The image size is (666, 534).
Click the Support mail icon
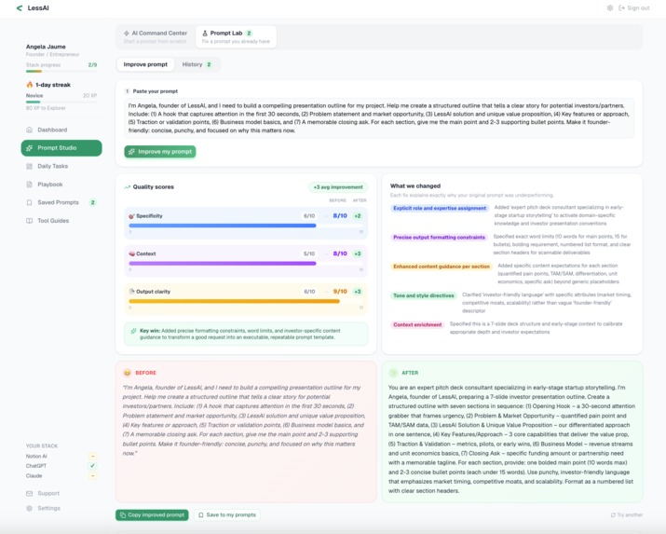(29, 493)
